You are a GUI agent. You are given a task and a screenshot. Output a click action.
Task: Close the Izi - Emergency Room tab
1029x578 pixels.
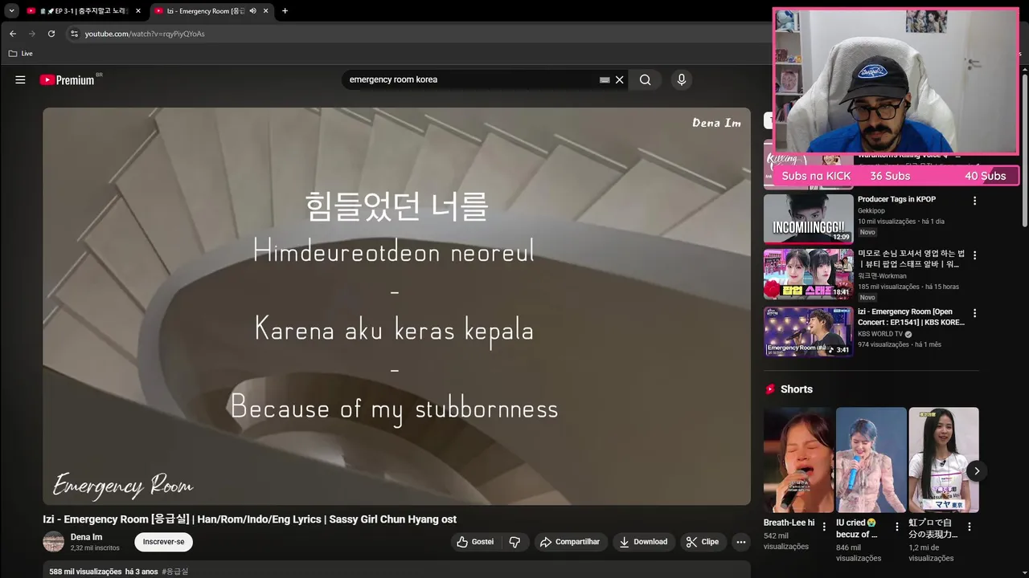click(x=264, y=11)
